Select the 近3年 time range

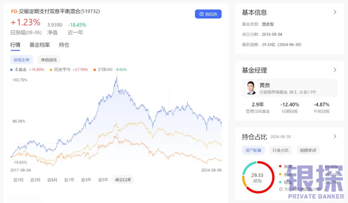(x=86, y=180)
